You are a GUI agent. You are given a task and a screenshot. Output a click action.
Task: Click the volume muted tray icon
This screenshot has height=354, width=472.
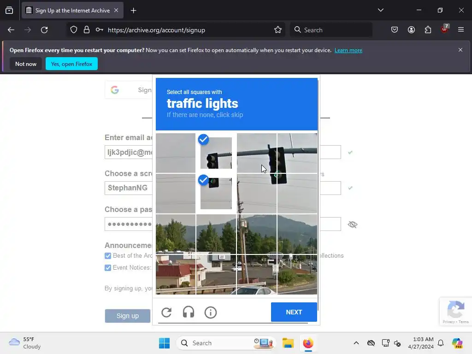pos(397,343)
